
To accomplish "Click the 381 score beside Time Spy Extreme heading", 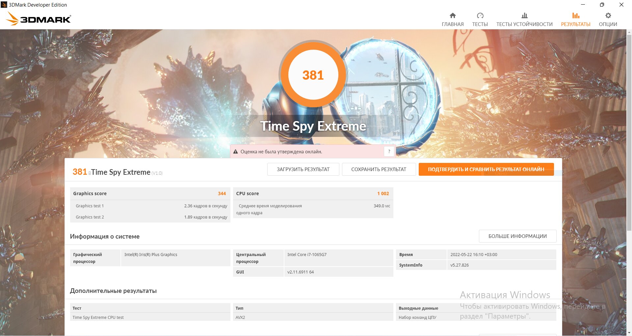I will click(80, 172).
